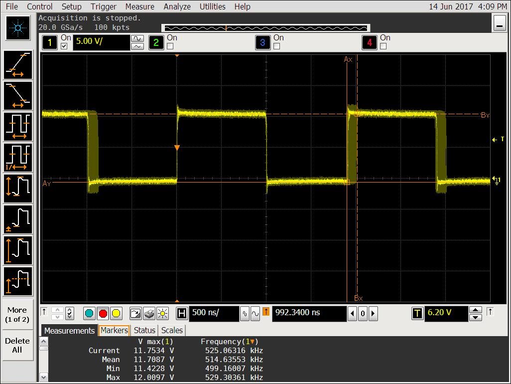This screenshot has width=511, height=384.
Task: Click channel 1 larger vertical scale icon
Action: (x=137, y=38)
